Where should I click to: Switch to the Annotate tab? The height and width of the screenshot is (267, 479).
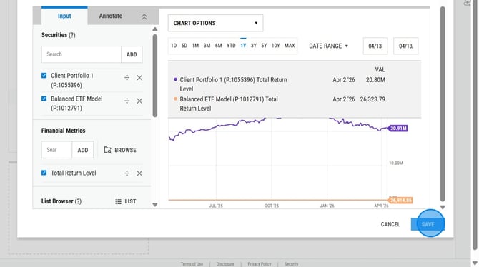click(x=111, y=16)
